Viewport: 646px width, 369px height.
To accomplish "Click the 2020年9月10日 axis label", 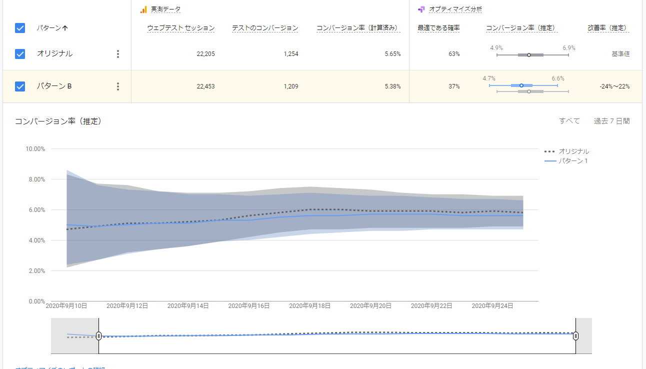I will point(66,305).
